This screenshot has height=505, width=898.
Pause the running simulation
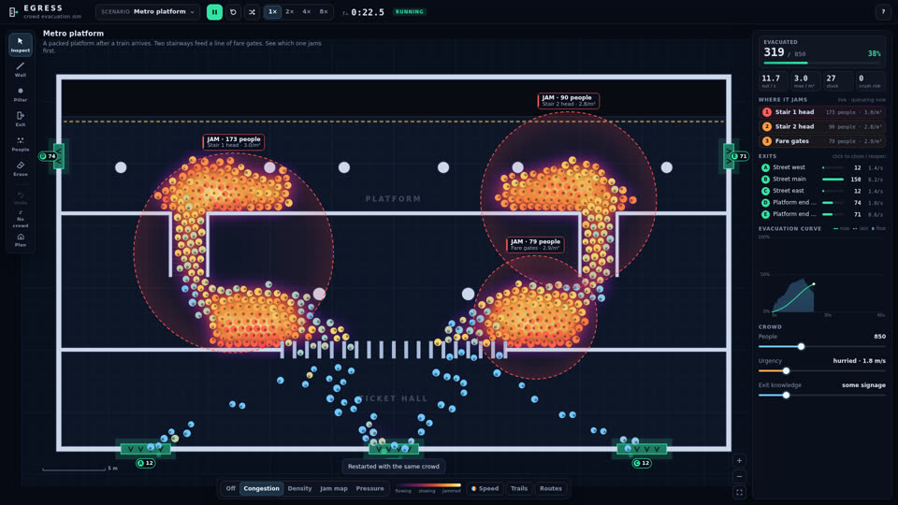click(214, 12)
